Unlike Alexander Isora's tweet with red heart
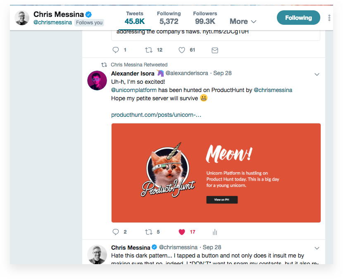Viewport: 343px width, 279px height. point(182,232)
